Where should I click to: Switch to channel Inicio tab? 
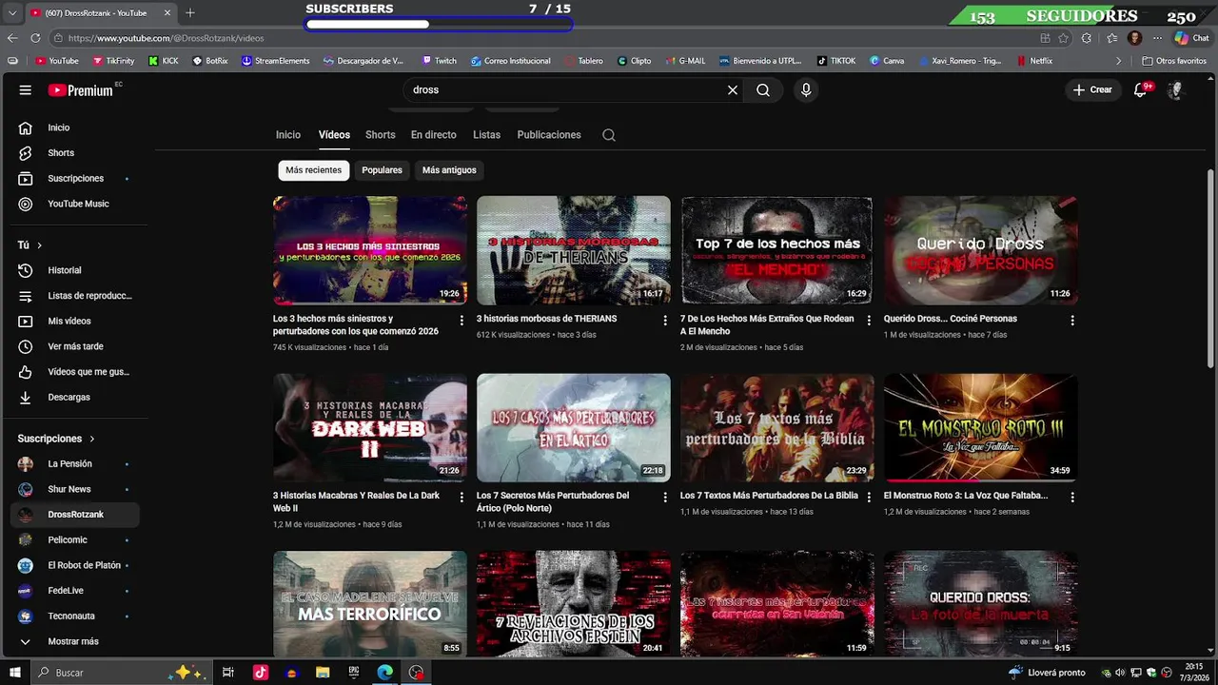[x=288, y=135]
